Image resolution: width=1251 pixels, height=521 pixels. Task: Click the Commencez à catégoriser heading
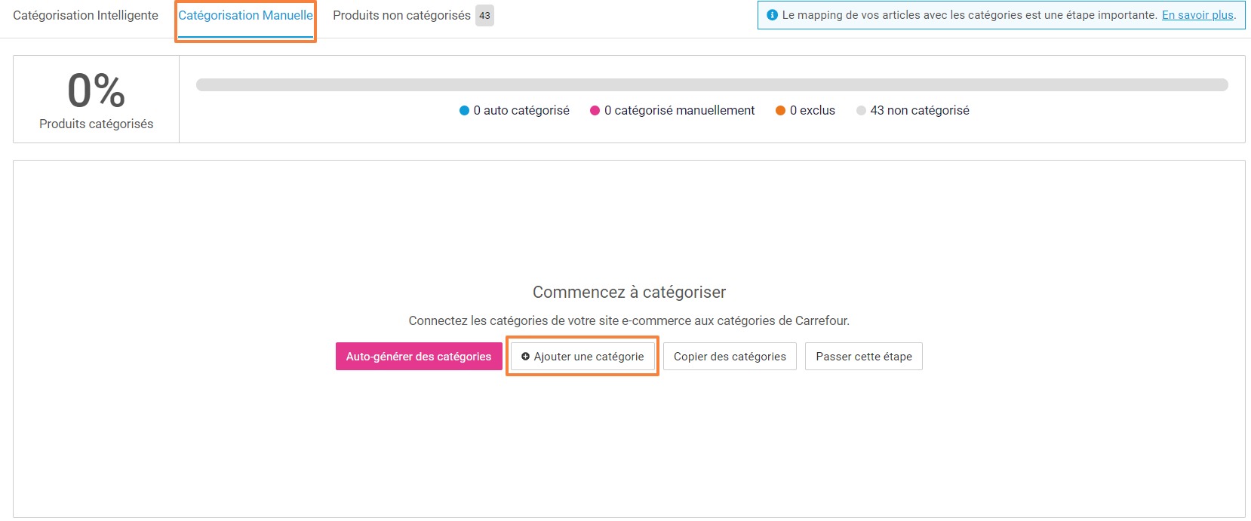click(x=629, y=292)
